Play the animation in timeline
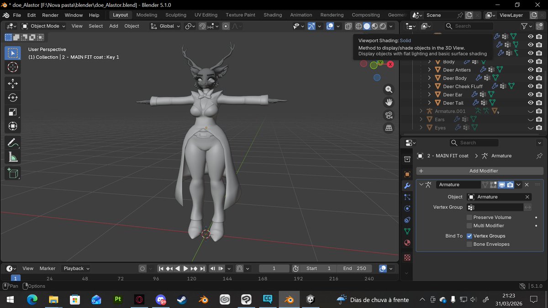This screenshot has height=308, width=548. point(186,268)
